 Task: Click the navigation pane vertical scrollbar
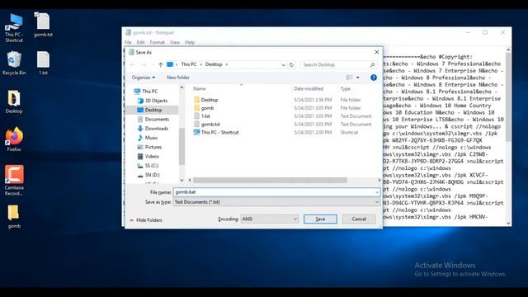[x=181, y=147]
